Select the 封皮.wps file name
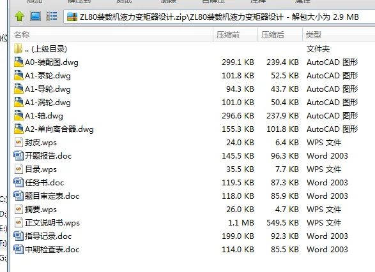The width and height of the screenshot is (375, 272). pyautogui.click(x=41, y=143)
